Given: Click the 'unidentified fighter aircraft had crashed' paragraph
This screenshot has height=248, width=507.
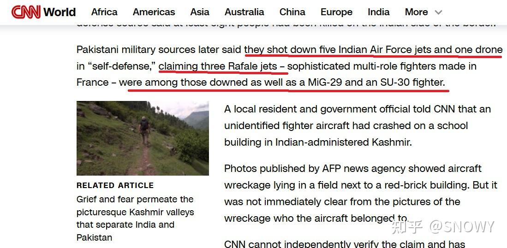Looking at the screenshot, I should pyautogui.click(x=357, y=126).
